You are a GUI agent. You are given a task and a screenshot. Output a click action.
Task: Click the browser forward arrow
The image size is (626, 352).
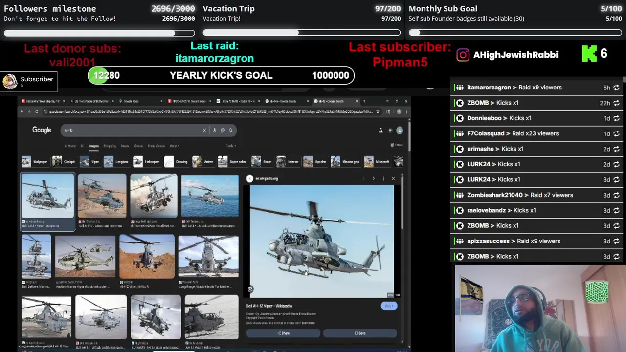(x=29, y=111)
